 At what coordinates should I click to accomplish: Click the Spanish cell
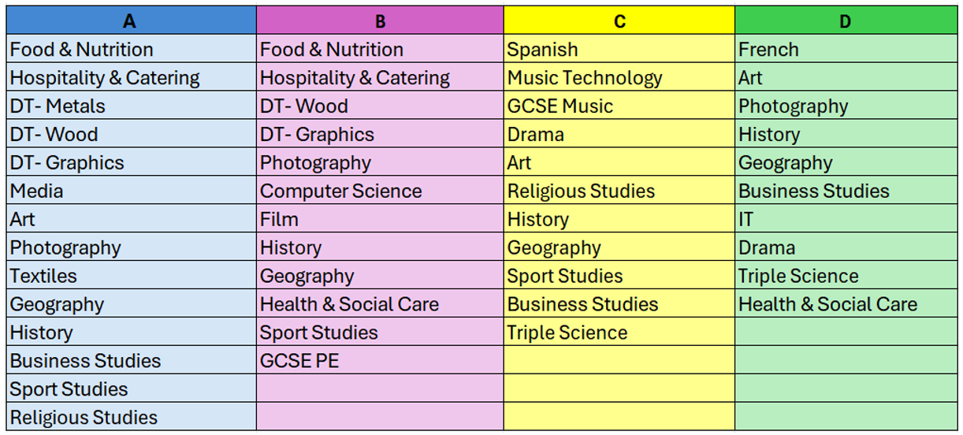click(x=543, y=50)
